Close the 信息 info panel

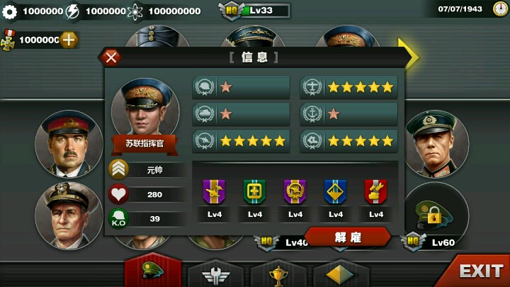(110, 58)
